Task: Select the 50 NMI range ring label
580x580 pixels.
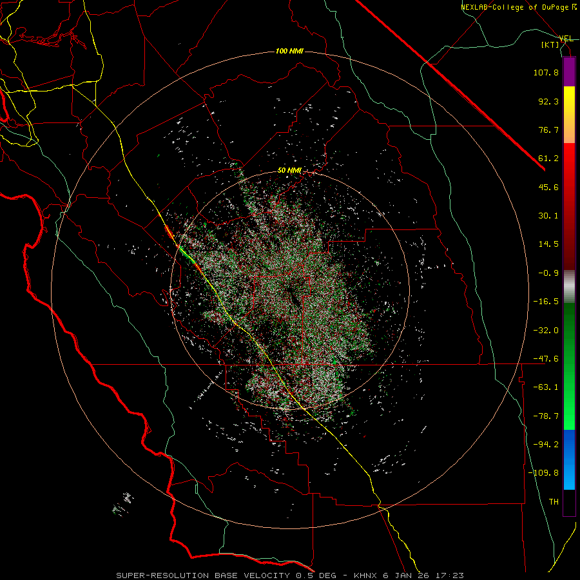Action: point(289,170)
